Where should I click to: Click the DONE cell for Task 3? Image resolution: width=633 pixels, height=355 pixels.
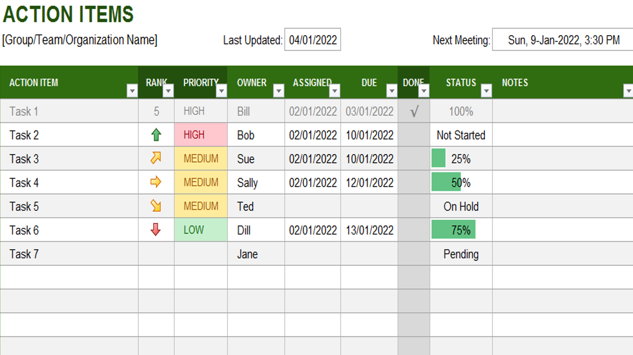tap(414, 158)
